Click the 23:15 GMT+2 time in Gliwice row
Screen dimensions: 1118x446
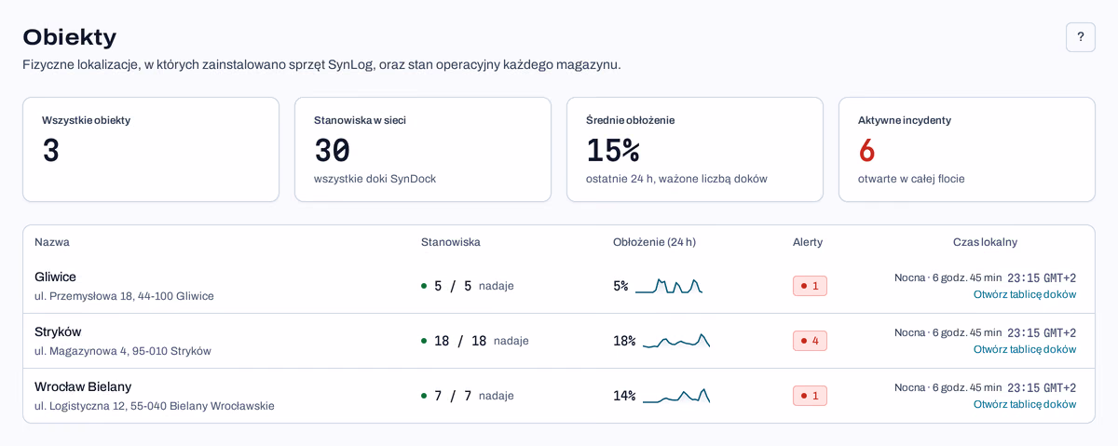click(1042, 277)
